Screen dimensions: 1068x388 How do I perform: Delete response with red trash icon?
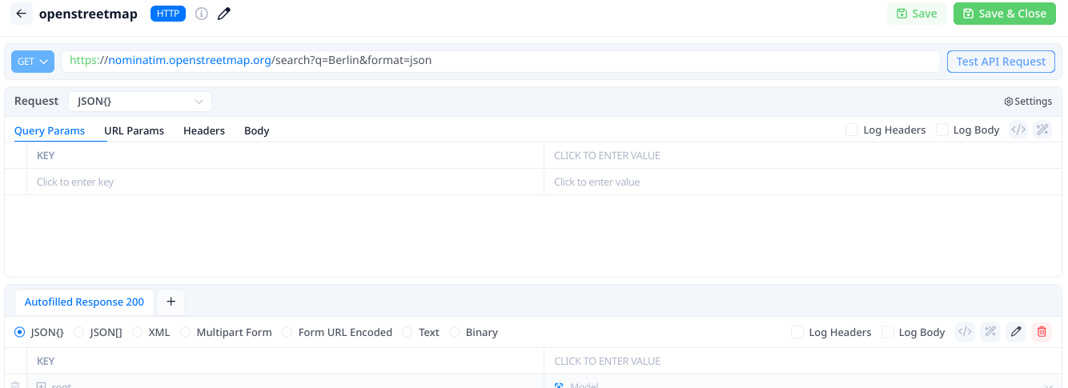coord(1042,332)
